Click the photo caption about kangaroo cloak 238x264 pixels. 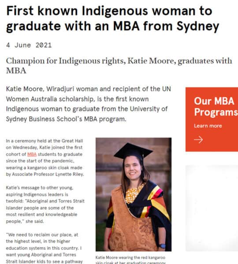(130, 260)
